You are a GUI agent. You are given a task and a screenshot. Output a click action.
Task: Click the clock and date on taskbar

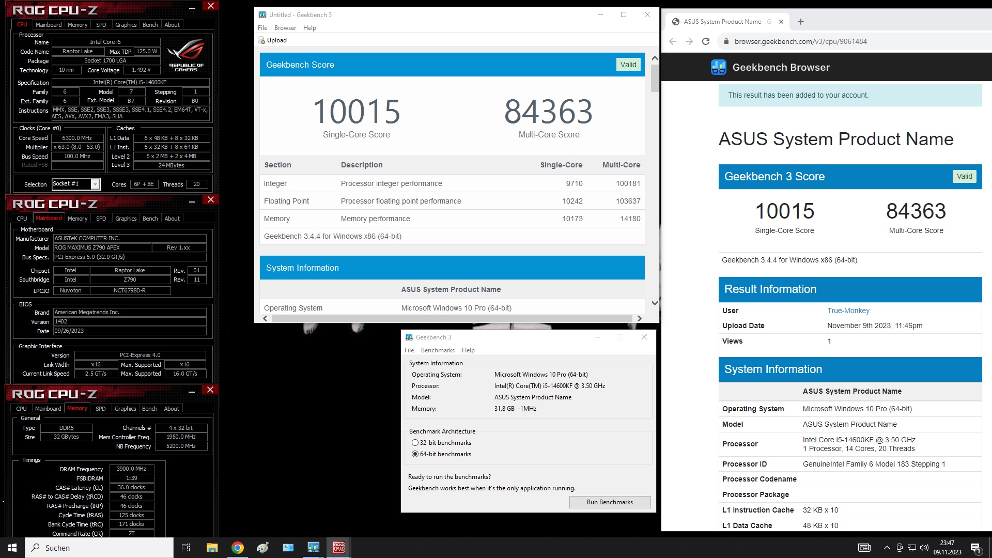(948, 548)
